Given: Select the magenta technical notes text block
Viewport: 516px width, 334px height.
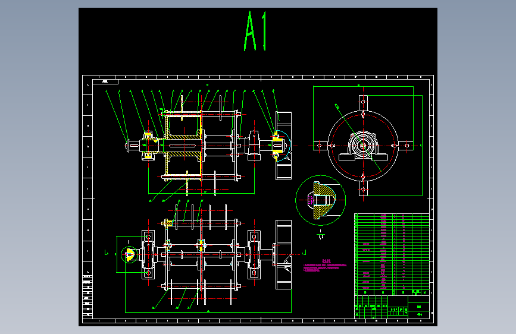Looking at the screenshot, I should click(325, 266).
